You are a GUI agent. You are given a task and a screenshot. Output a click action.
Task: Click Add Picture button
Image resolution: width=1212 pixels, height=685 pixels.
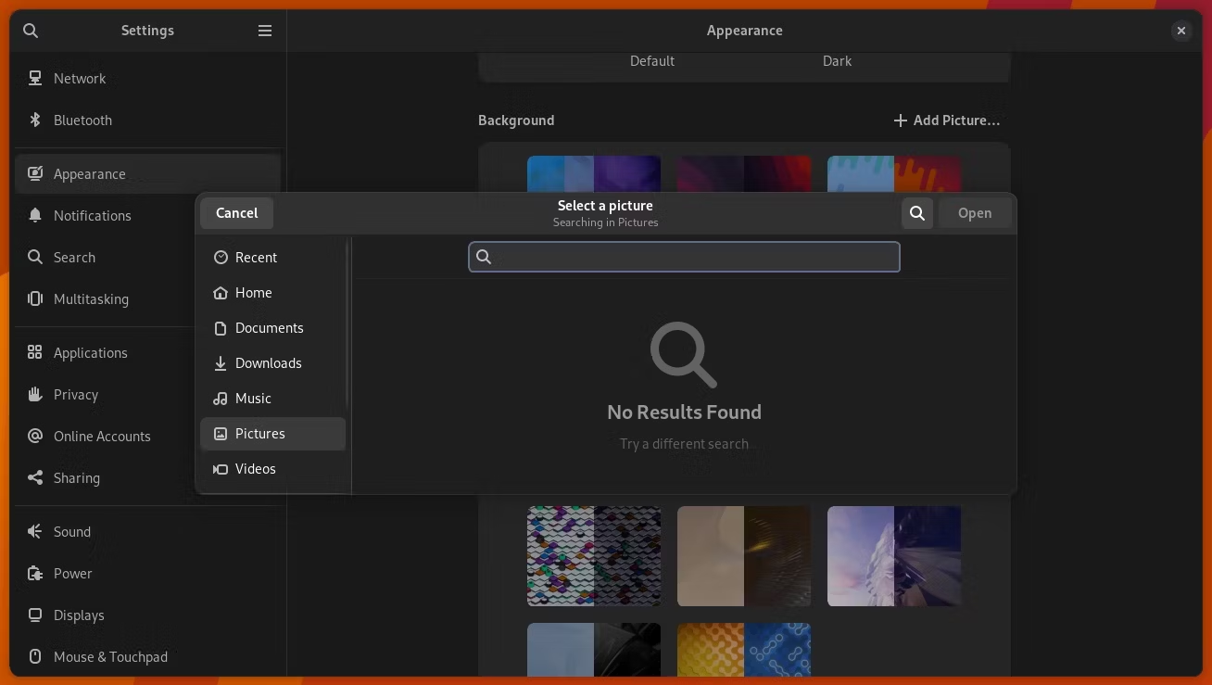947,121
